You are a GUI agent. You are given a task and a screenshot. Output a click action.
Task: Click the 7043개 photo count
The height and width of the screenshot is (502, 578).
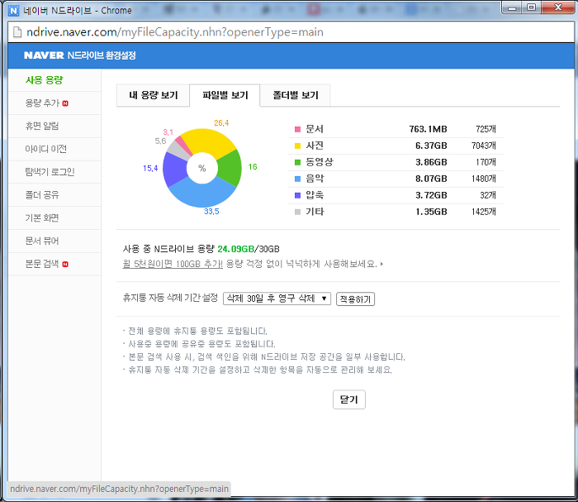click(x=484, y=146)
